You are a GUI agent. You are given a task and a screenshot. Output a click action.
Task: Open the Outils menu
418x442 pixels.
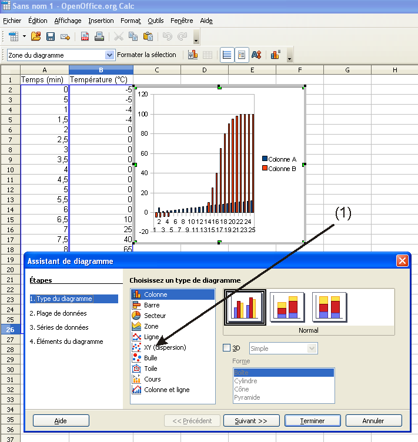(156, 21)
